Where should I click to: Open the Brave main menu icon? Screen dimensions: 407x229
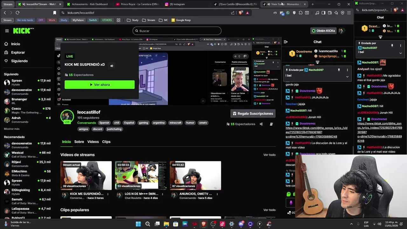point(349,13)
